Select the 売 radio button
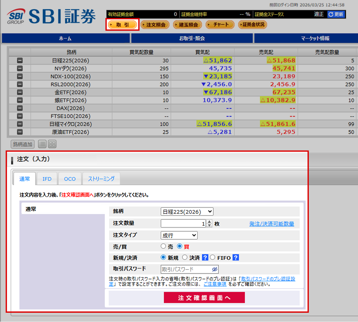Screen dimensions: 358x322 tap(163, 246)
